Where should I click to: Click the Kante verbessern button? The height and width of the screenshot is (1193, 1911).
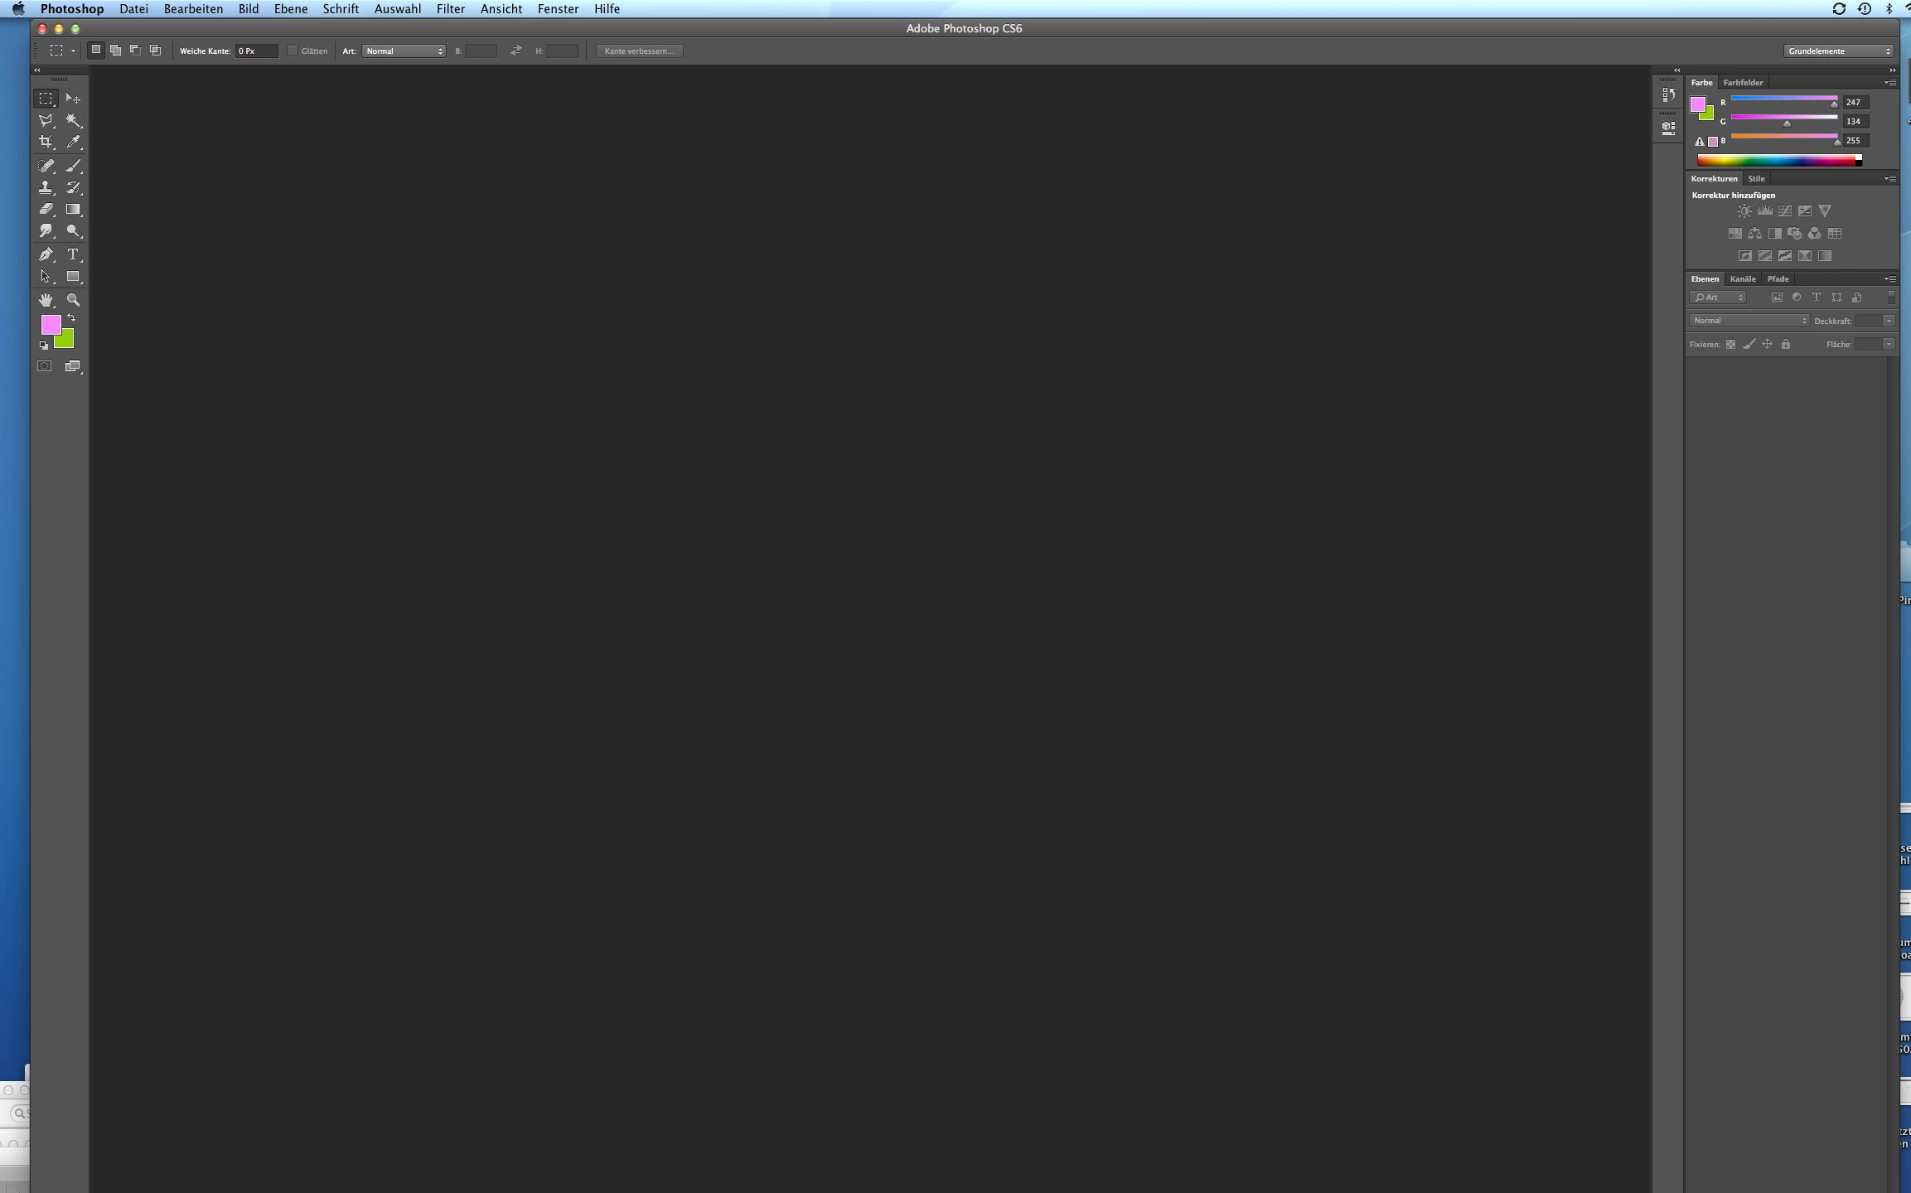click(x=639, y=51)
